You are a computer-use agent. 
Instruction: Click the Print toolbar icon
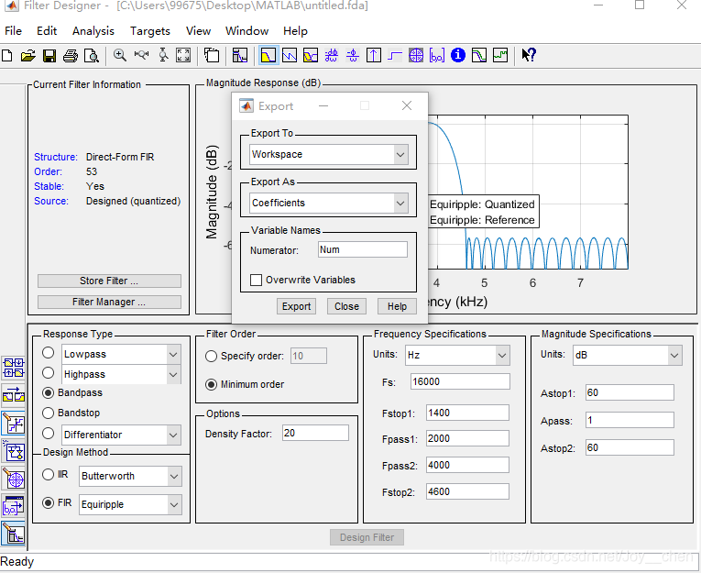click(x=71, y=56)
